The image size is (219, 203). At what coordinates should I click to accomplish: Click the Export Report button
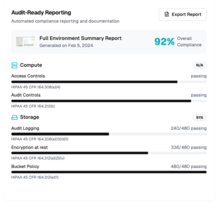[x=183, y=14]
